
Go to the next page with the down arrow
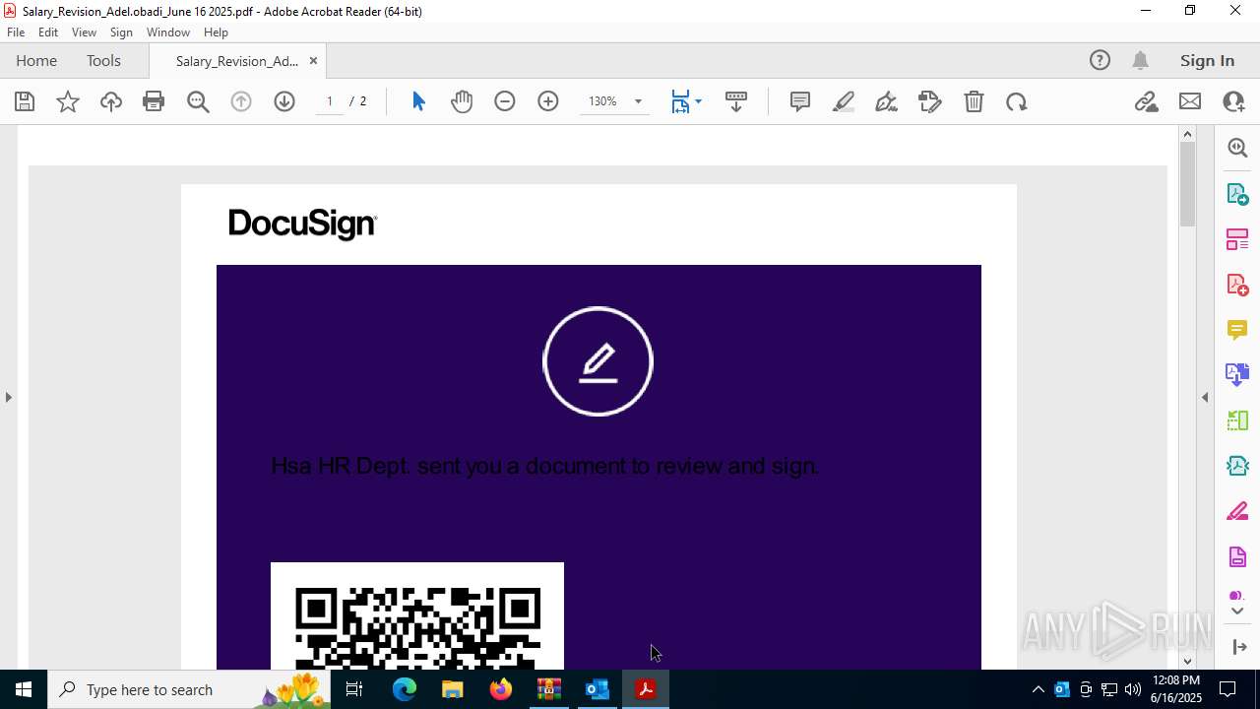284,101
